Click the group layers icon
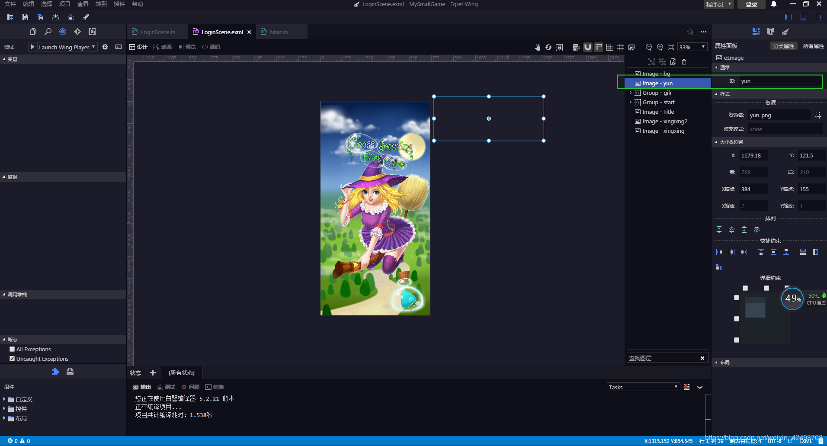This screenshot has width=827, height=446. point(651,62)
